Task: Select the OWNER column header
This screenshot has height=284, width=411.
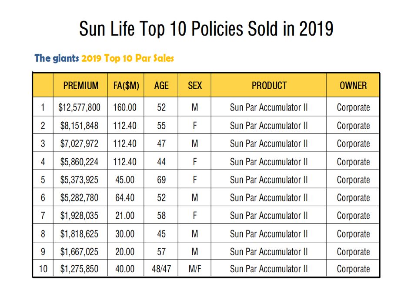Action: pyautogui.click(x=353, y=85)
